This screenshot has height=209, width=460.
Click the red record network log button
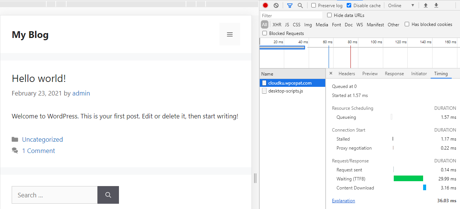[265, 6]
